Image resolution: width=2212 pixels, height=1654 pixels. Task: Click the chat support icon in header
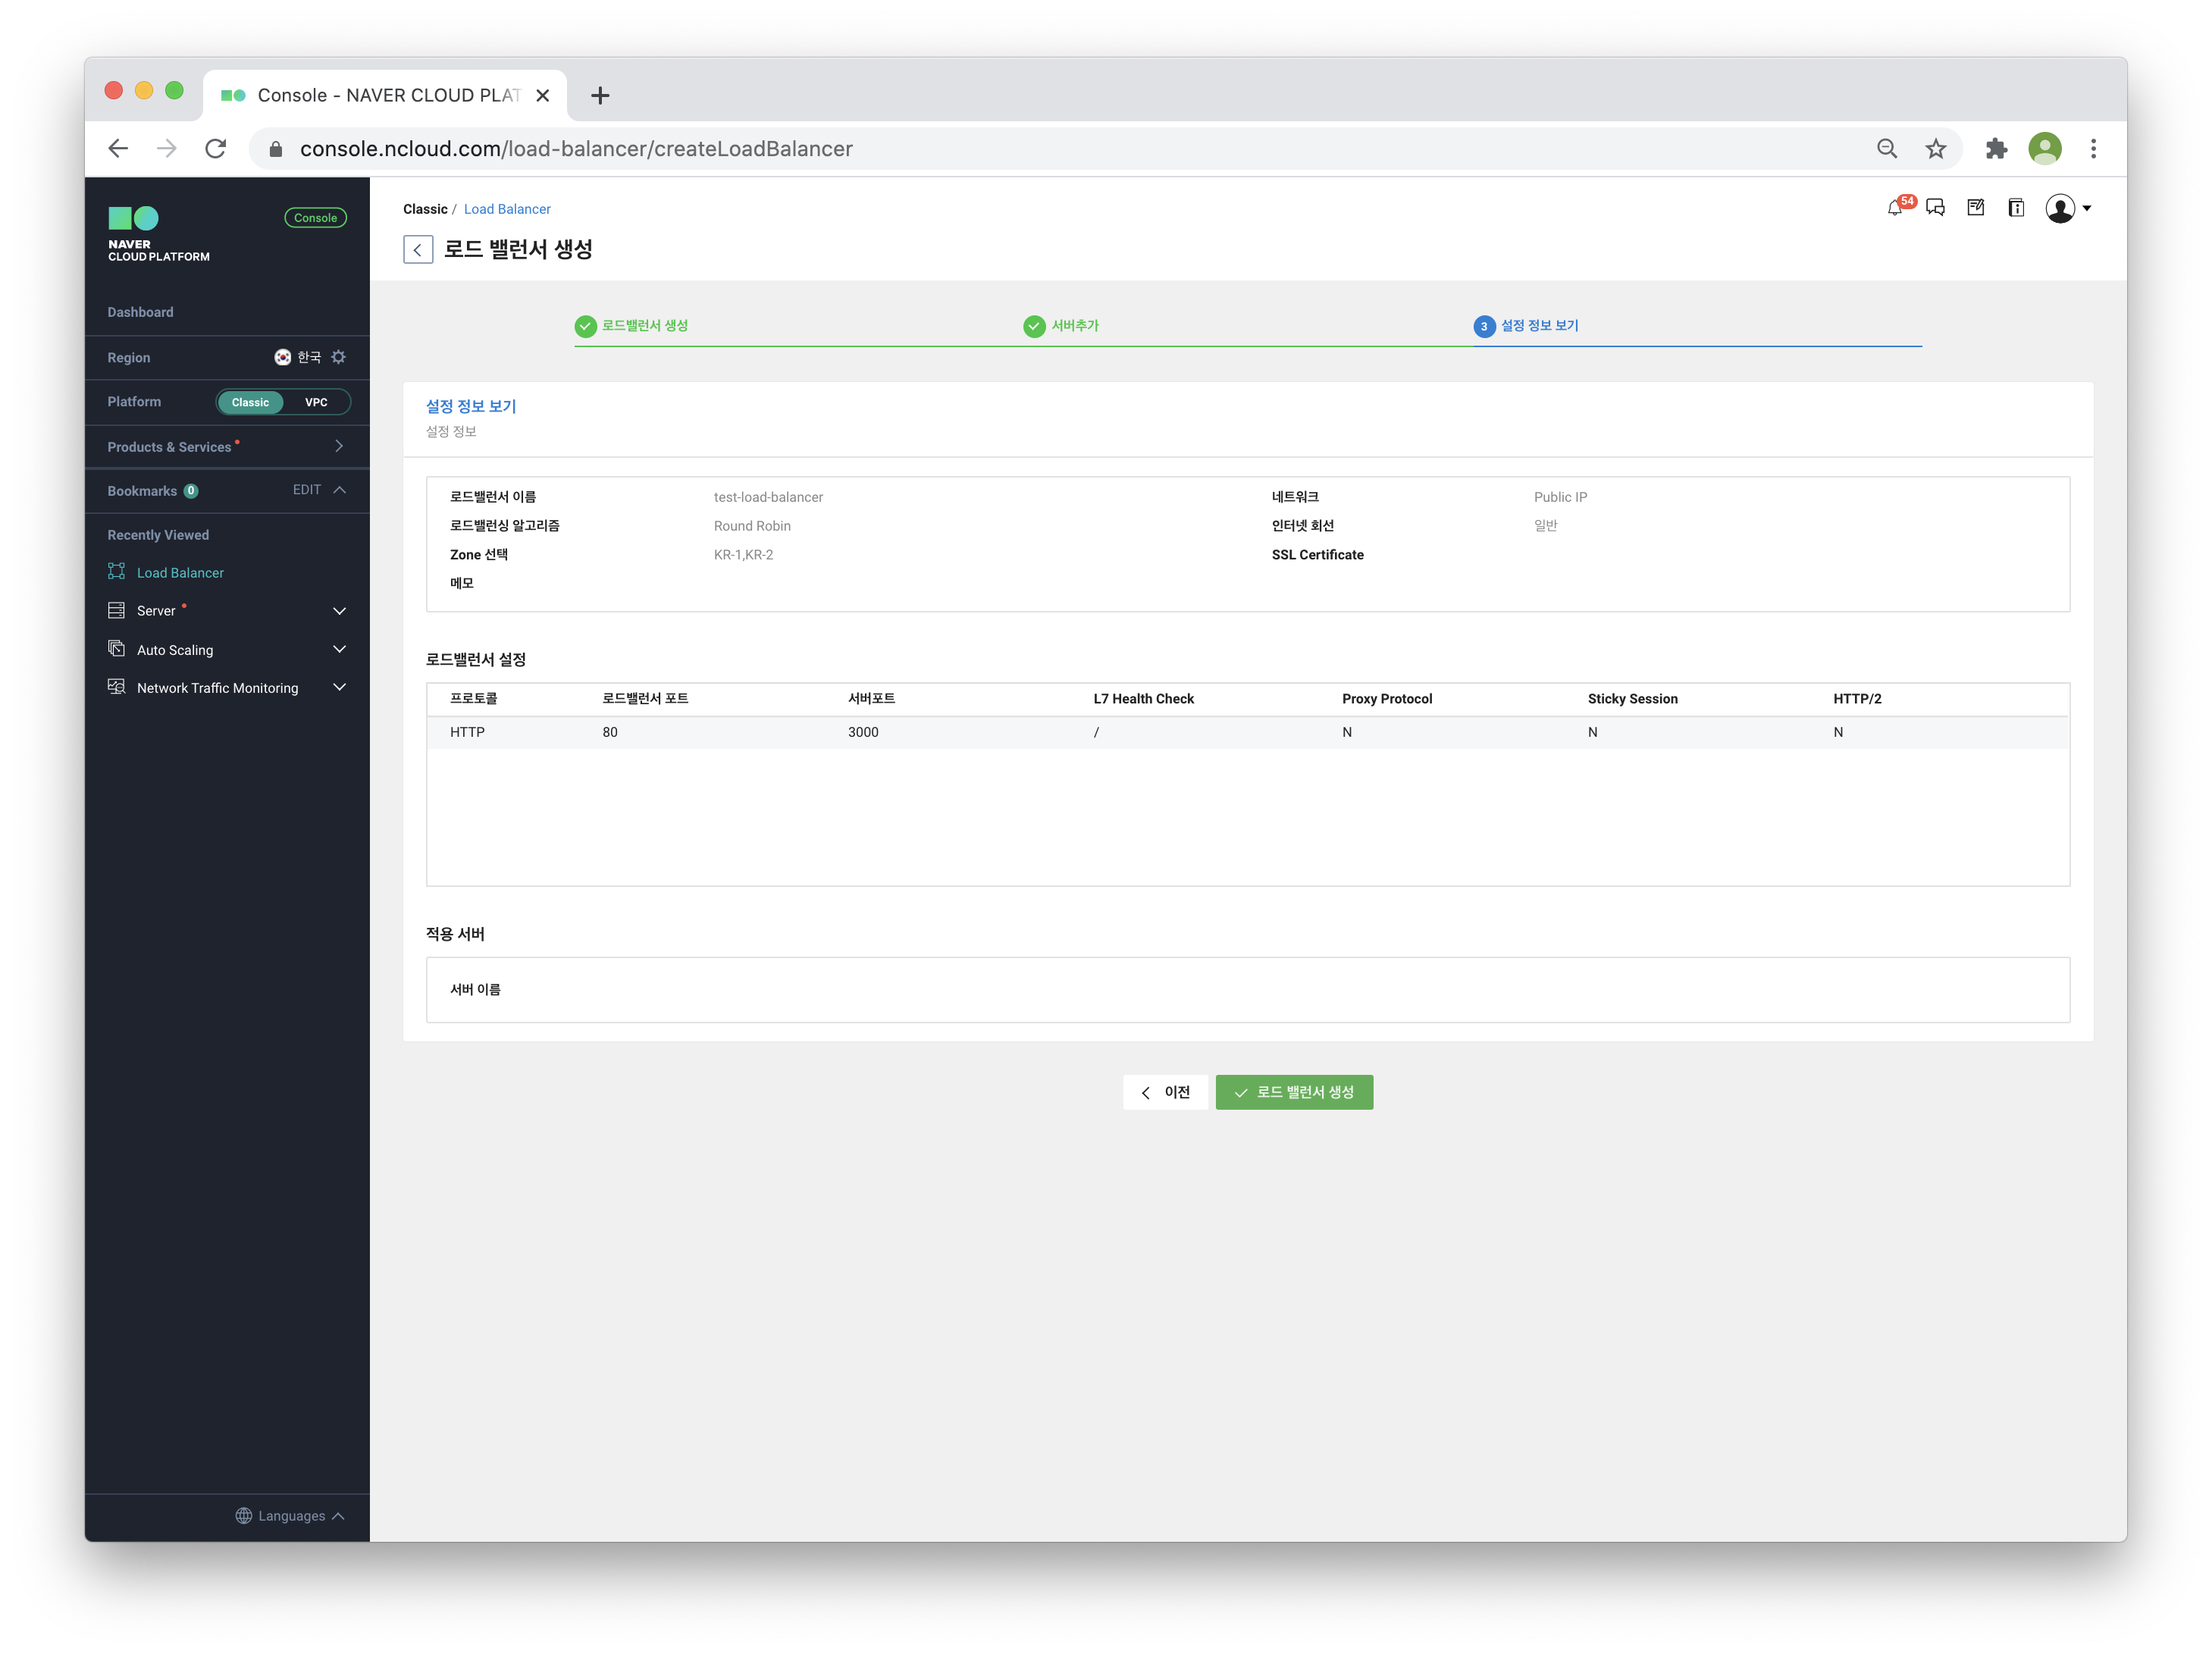(1935, 208)
